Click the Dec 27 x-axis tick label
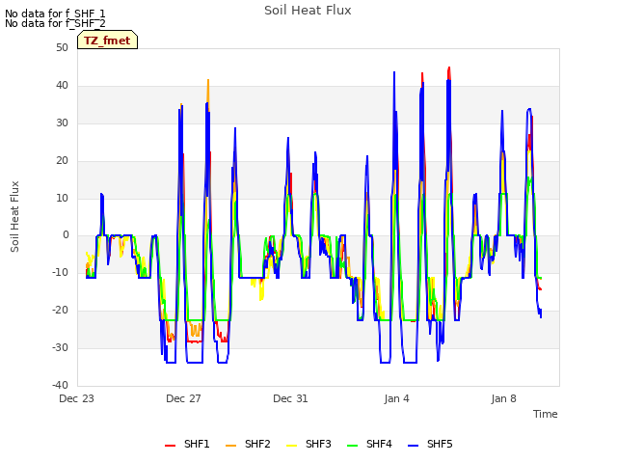 (x=183, y=398)
